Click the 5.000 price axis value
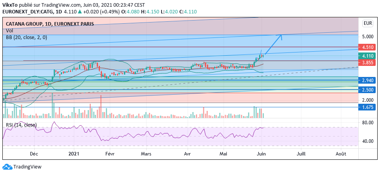The image size is (380, 174). click(368, 37)
